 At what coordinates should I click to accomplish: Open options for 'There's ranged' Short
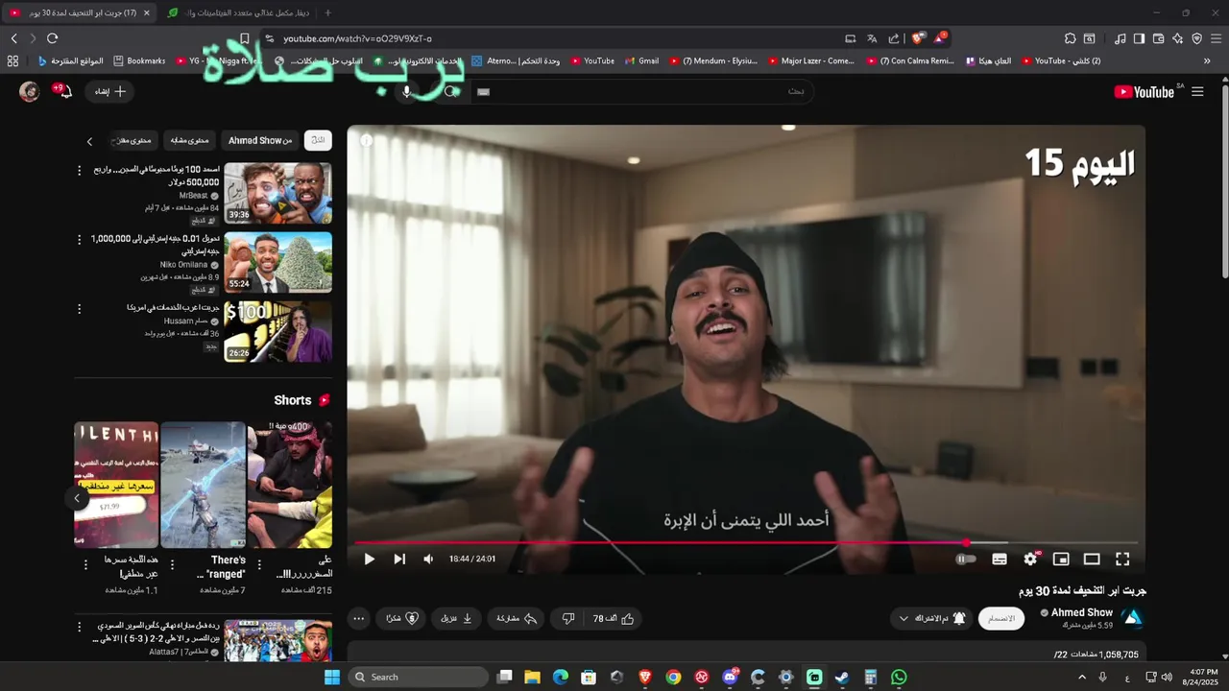click(x=173, y=564)
